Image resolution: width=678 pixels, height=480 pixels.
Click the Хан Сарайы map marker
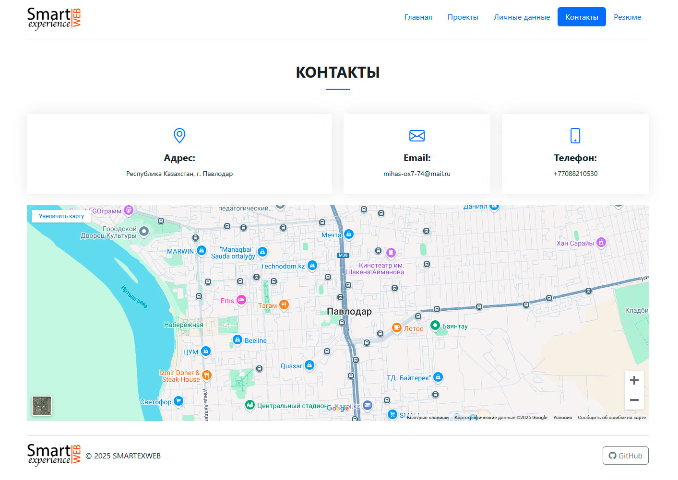pyautogui.click(x=601, y=242)
